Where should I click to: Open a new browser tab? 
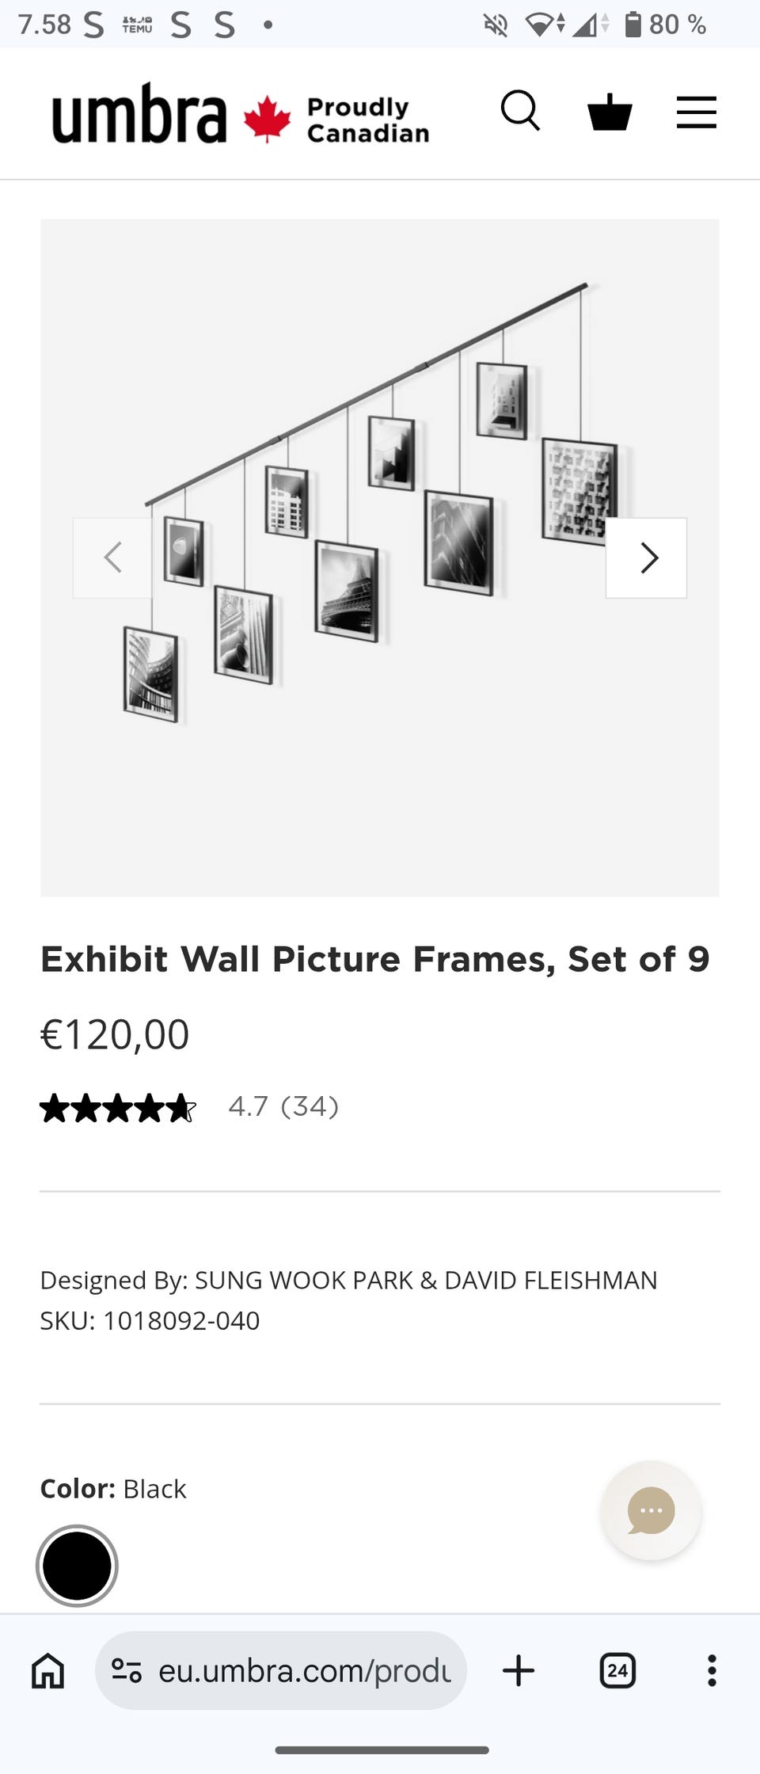(519, 1671)
